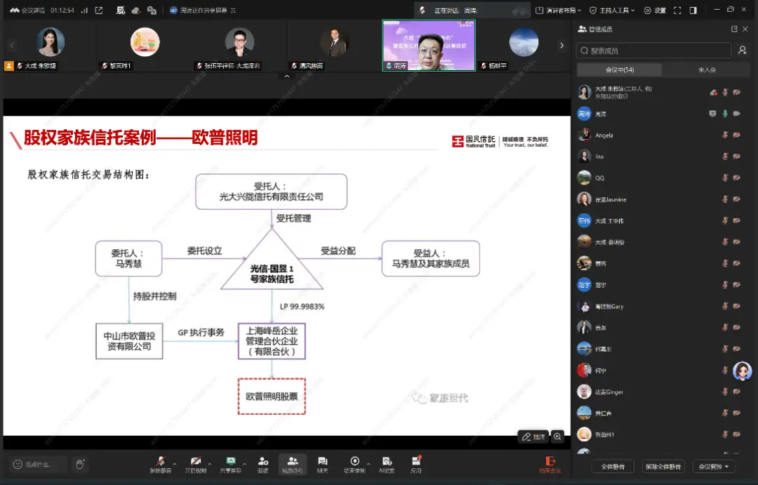Unmute via 解除静音 microphone toggle

point(162,463)
